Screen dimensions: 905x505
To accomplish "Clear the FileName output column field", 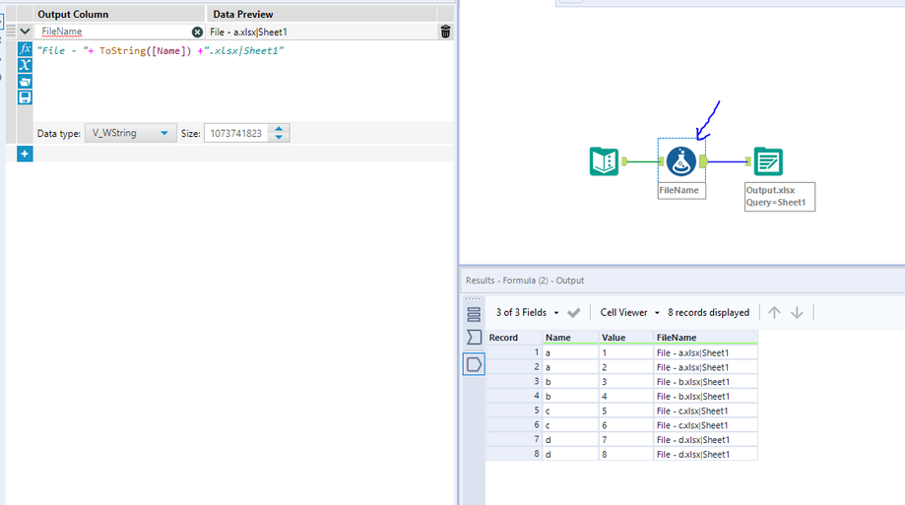I will [197, 32].
